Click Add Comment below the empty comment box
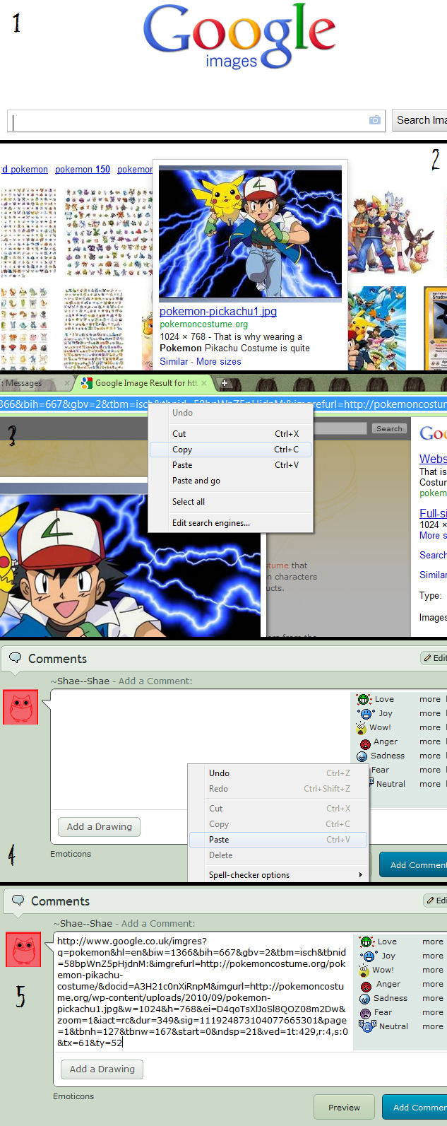The height and width of the screenshot is (1126, 447). pyautogui.click(x=414, y=865)
